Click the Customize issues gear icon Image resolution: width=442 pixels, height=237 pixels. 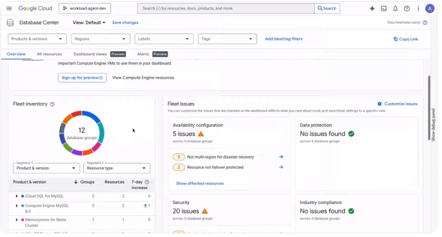pyautogui.click(x=380, y=104)
